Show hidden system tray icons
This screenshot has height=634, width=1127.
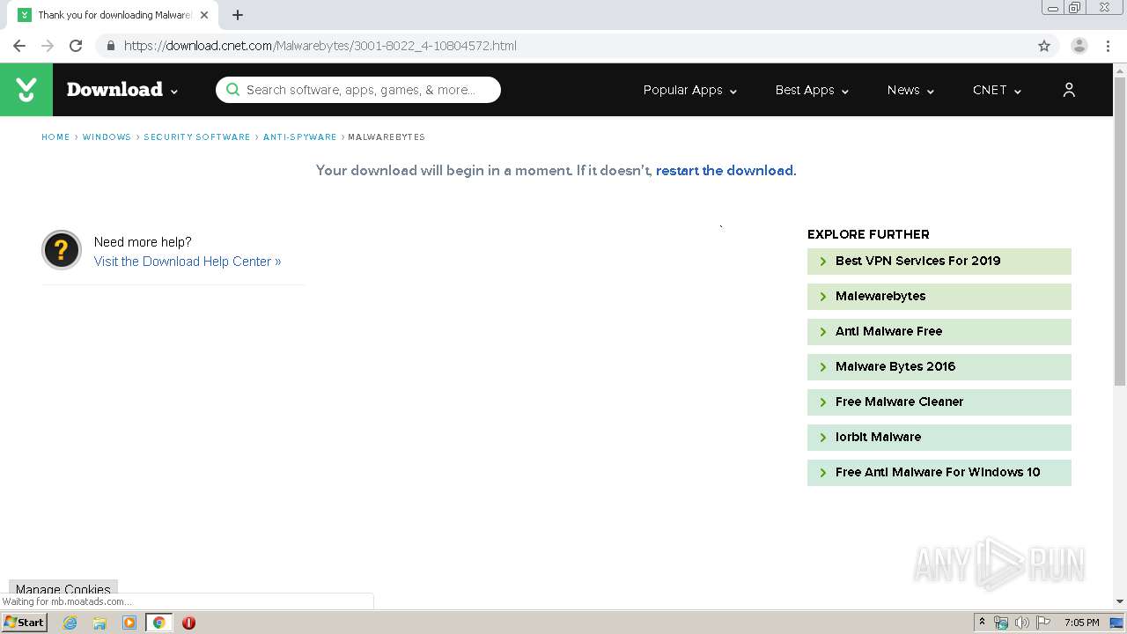point(982,623)
